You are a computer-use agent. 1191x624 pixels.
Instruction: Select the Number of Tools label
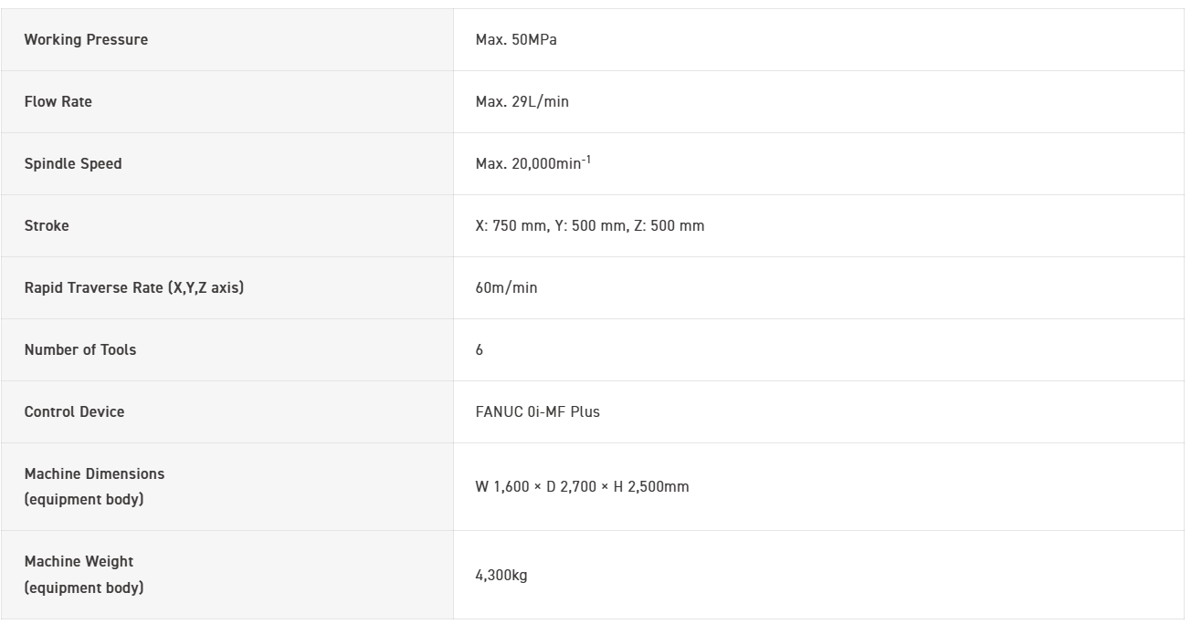[x=80, y=350]
